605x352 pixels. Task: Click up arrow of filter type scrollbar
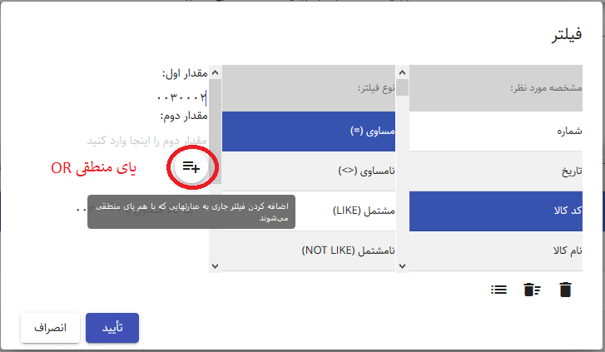coord(216,72)
